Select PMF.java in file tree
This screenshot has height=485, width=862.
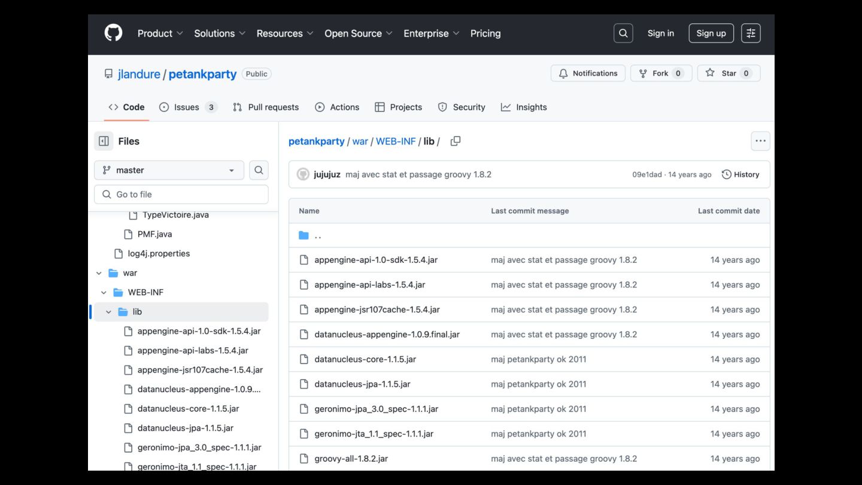[x=154, y=234]
